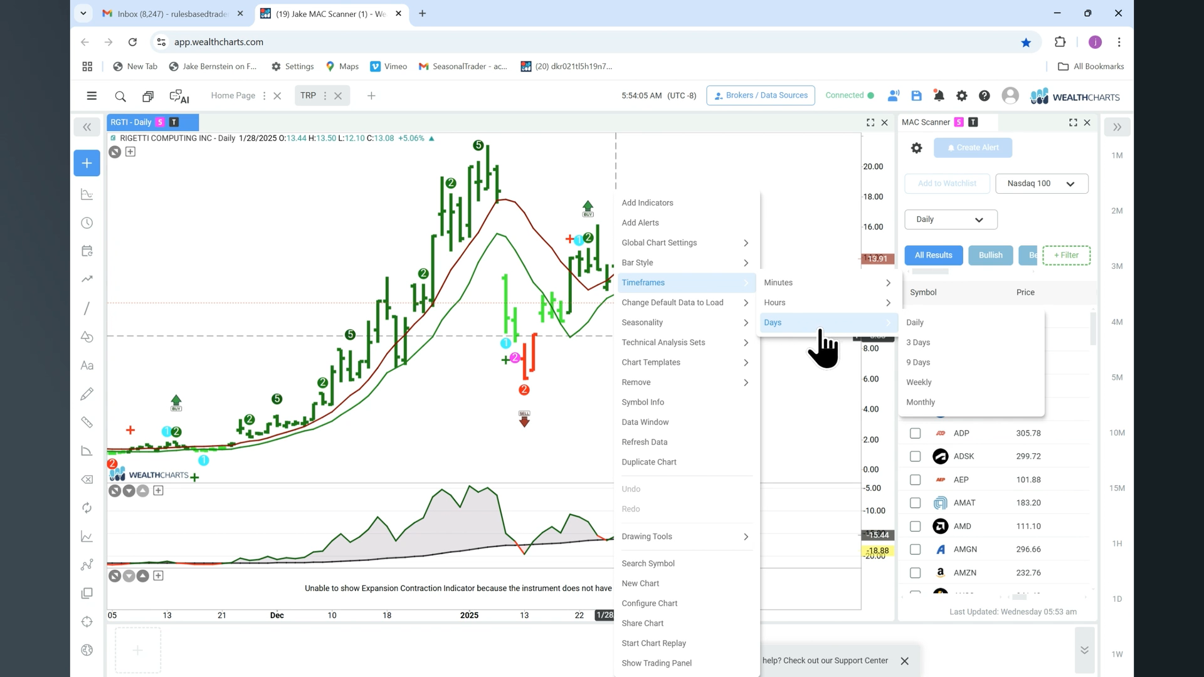Select the text Aa annotation tool
The width and height of the screenshot is (1204, 677).
coord(87,365)
